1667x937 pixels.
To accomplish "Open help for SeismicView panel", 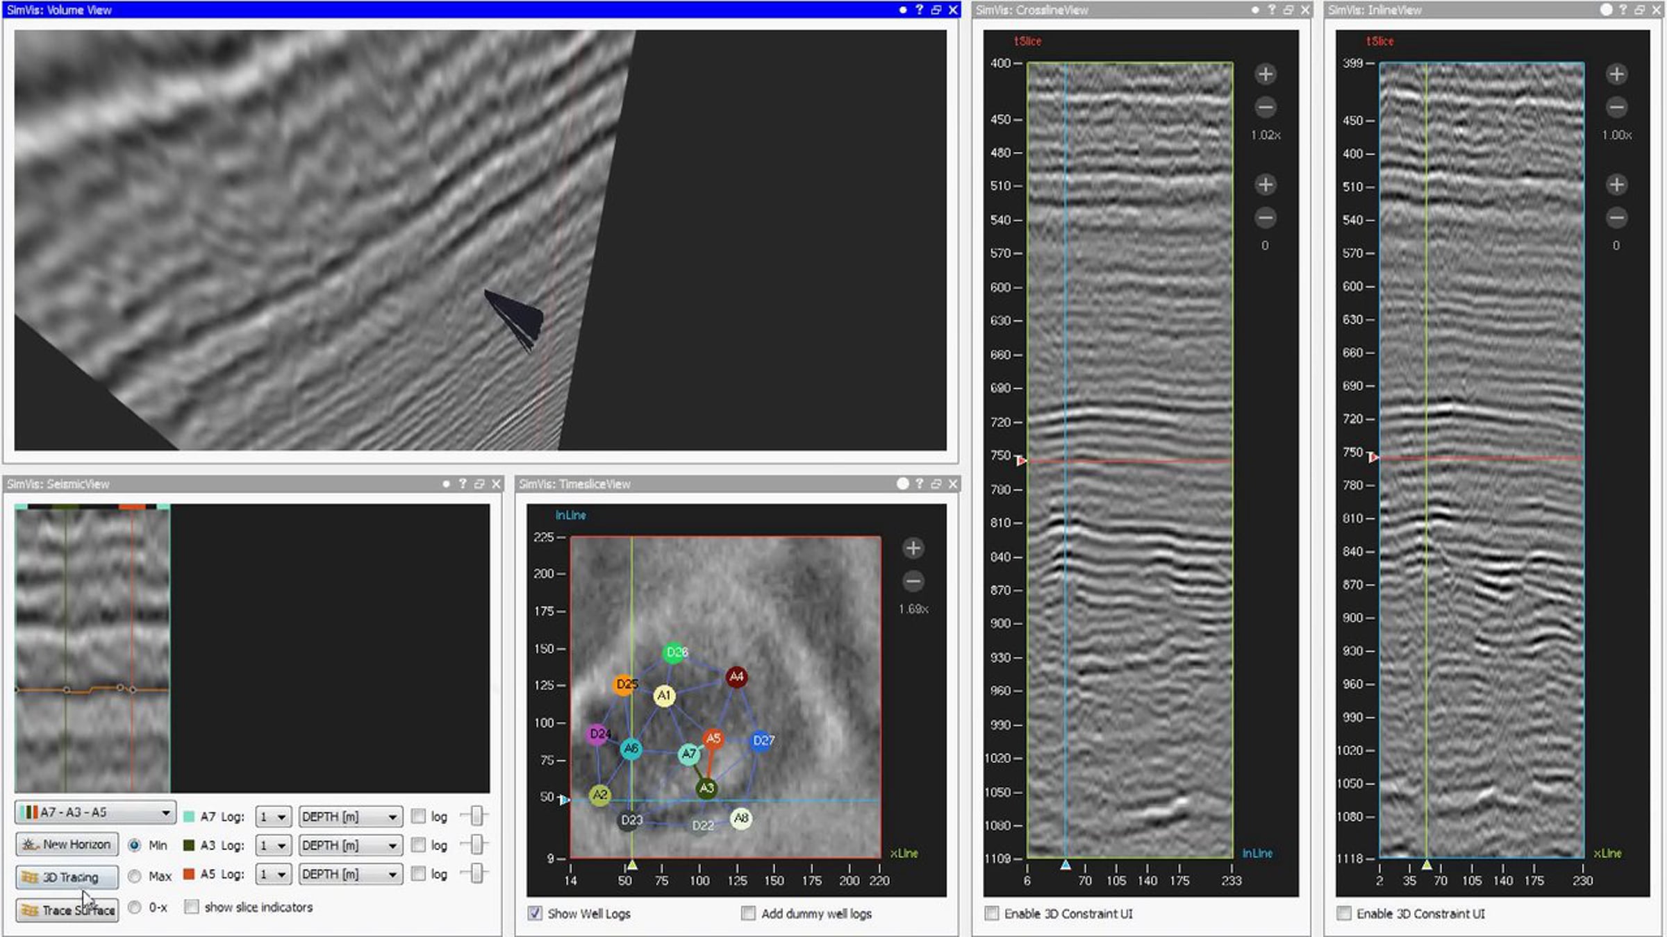I will coord(463,484).
